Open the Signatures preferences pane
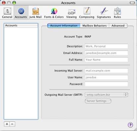137x131 pixels. point(104,13)
